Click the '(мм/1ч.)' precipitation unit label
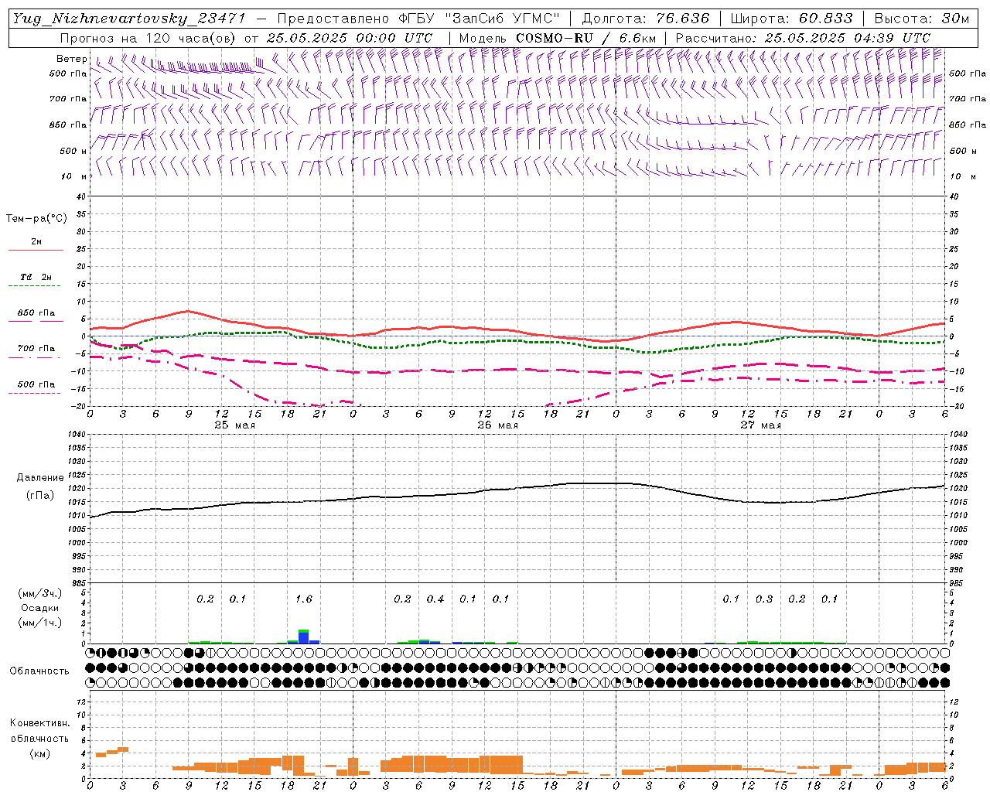 (39, 623)
